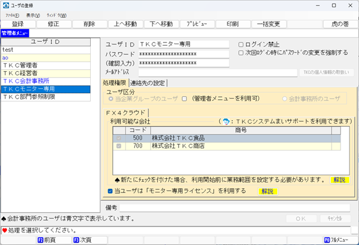This screenshot has height=245, width=359.
Task: Click the password 確認入力 field
Action: (183, 63)
